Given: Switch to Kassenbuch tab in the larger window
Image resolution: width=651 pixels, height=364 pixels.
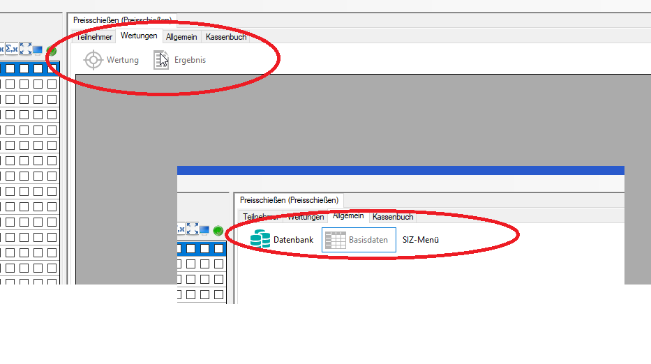Looking at the screenshot, I should (226, 37).
